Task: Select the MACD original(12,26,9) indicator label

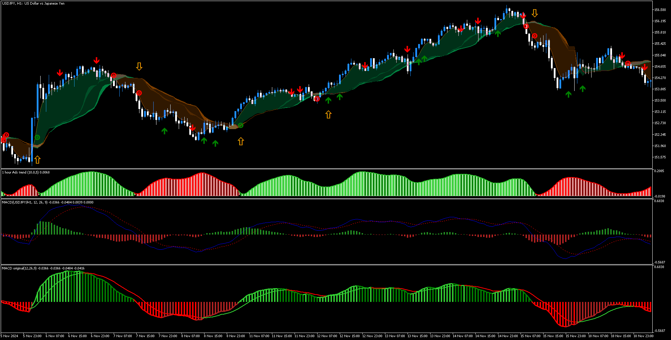Action: coord(43,268)
